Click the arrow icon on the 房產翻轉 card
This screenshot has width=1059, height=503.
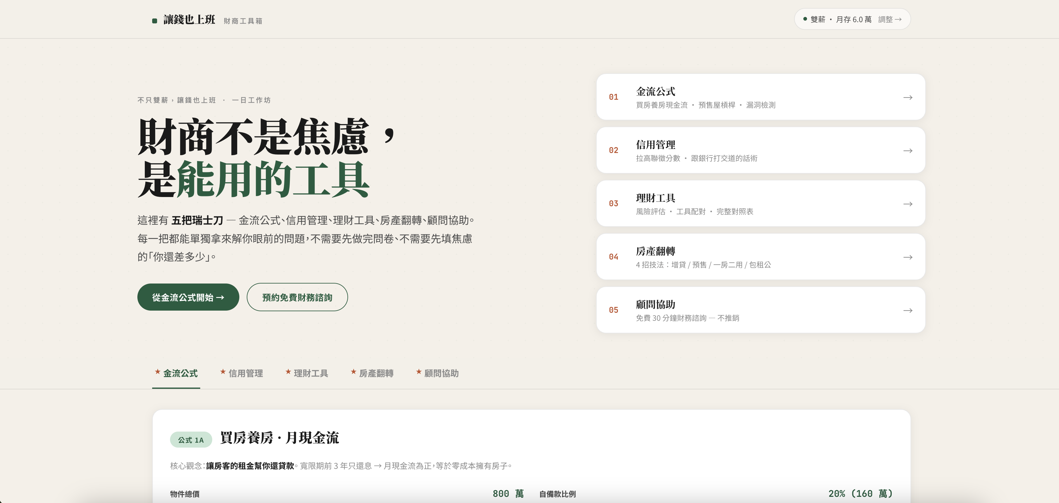pyautogui.click(x=908, y=257)
